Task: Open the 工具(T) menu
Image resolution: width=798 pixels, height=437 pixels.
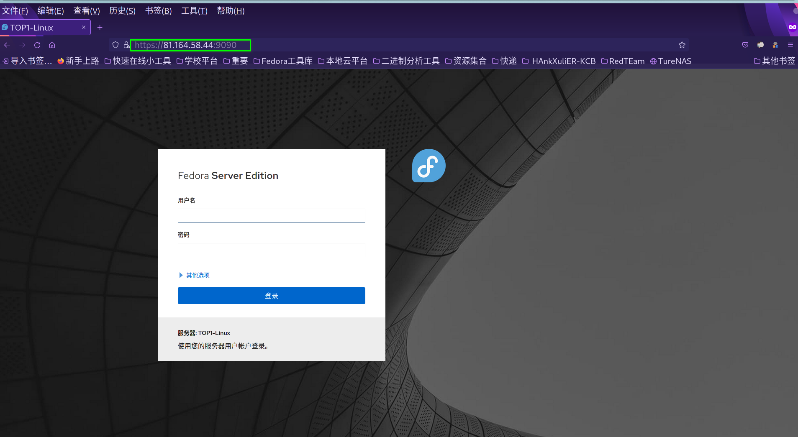Action: 194,11
